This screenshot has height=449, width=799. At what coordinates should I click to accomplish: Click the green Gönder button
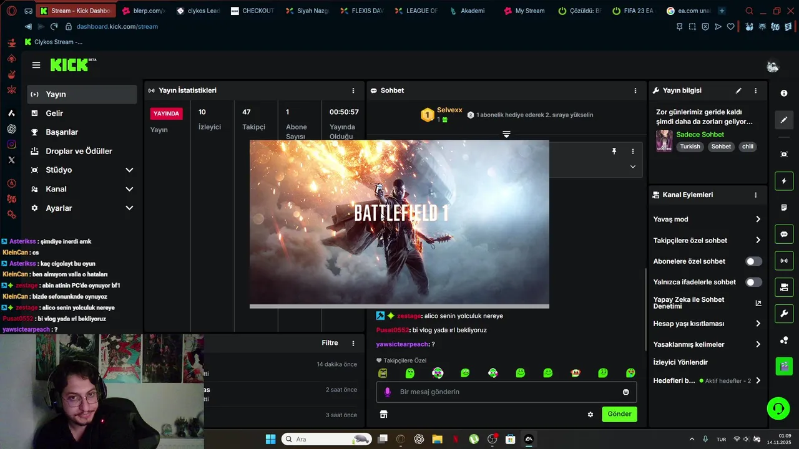[619, 414]
